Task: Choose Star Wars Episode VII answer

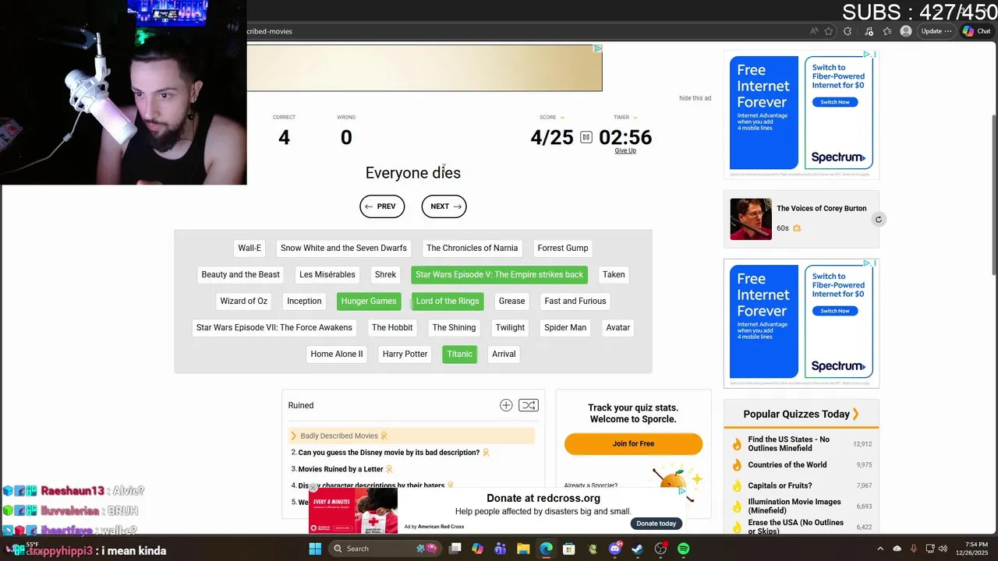Action: pyautogui.click(x=274, y=327)
